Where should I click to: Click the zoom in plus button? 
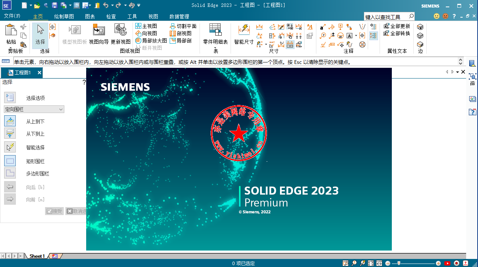[438, 263]
